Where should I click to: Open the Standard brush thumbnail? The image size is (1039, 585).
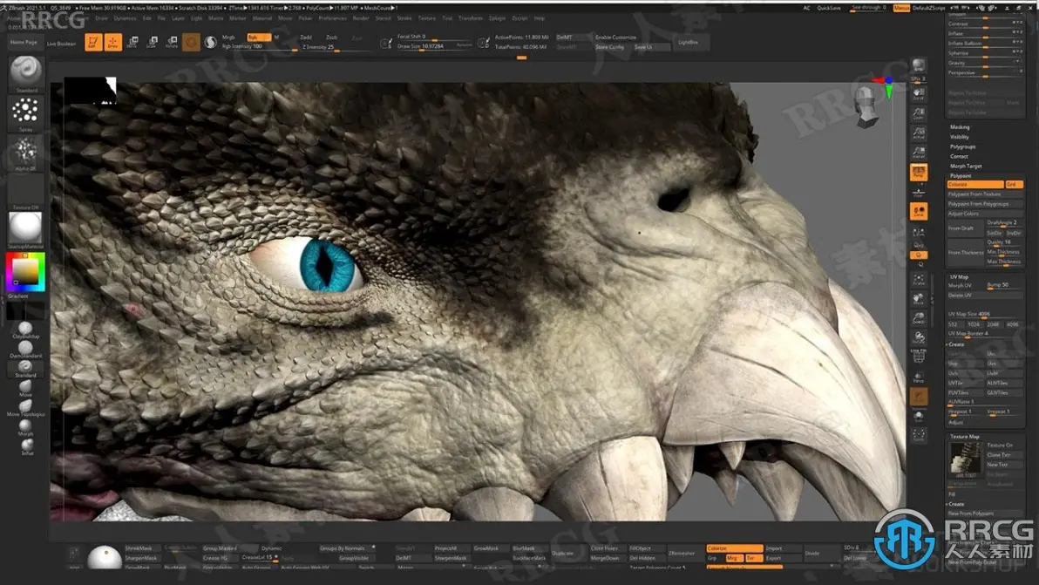point(26,73)
